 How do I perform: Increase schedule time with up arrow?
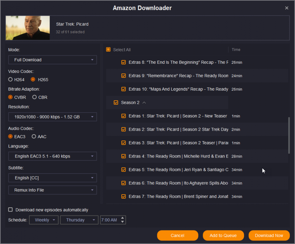coord(122,218)
